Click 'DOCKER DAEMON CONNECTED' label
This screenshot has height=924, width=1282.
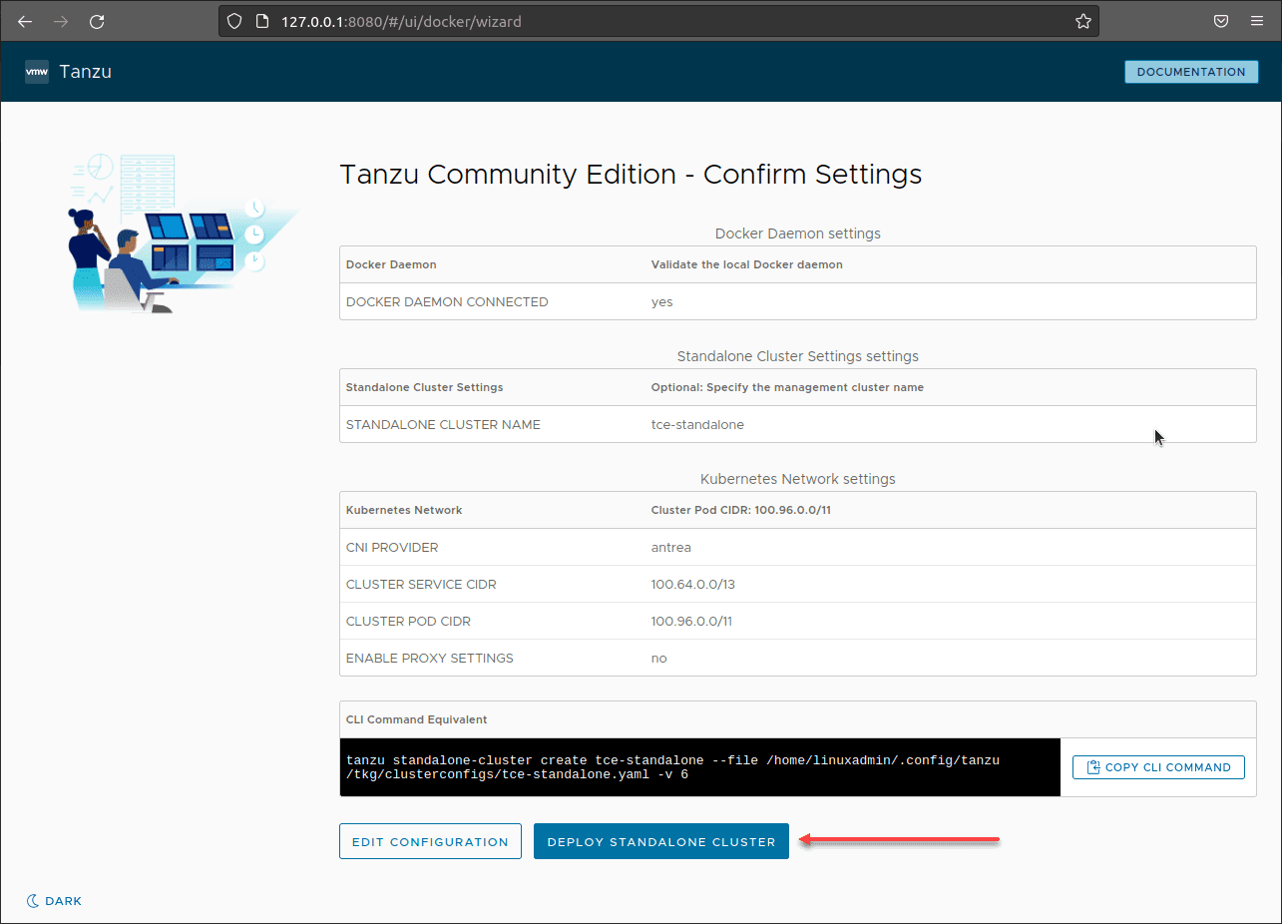(x=447, y=301)
